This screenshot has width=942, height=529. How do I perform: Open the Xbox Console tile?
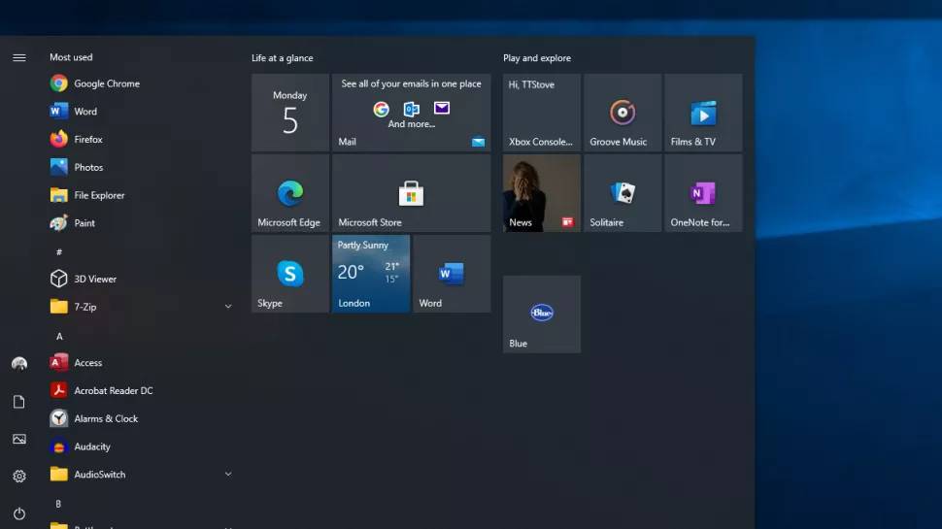[542, 113]
